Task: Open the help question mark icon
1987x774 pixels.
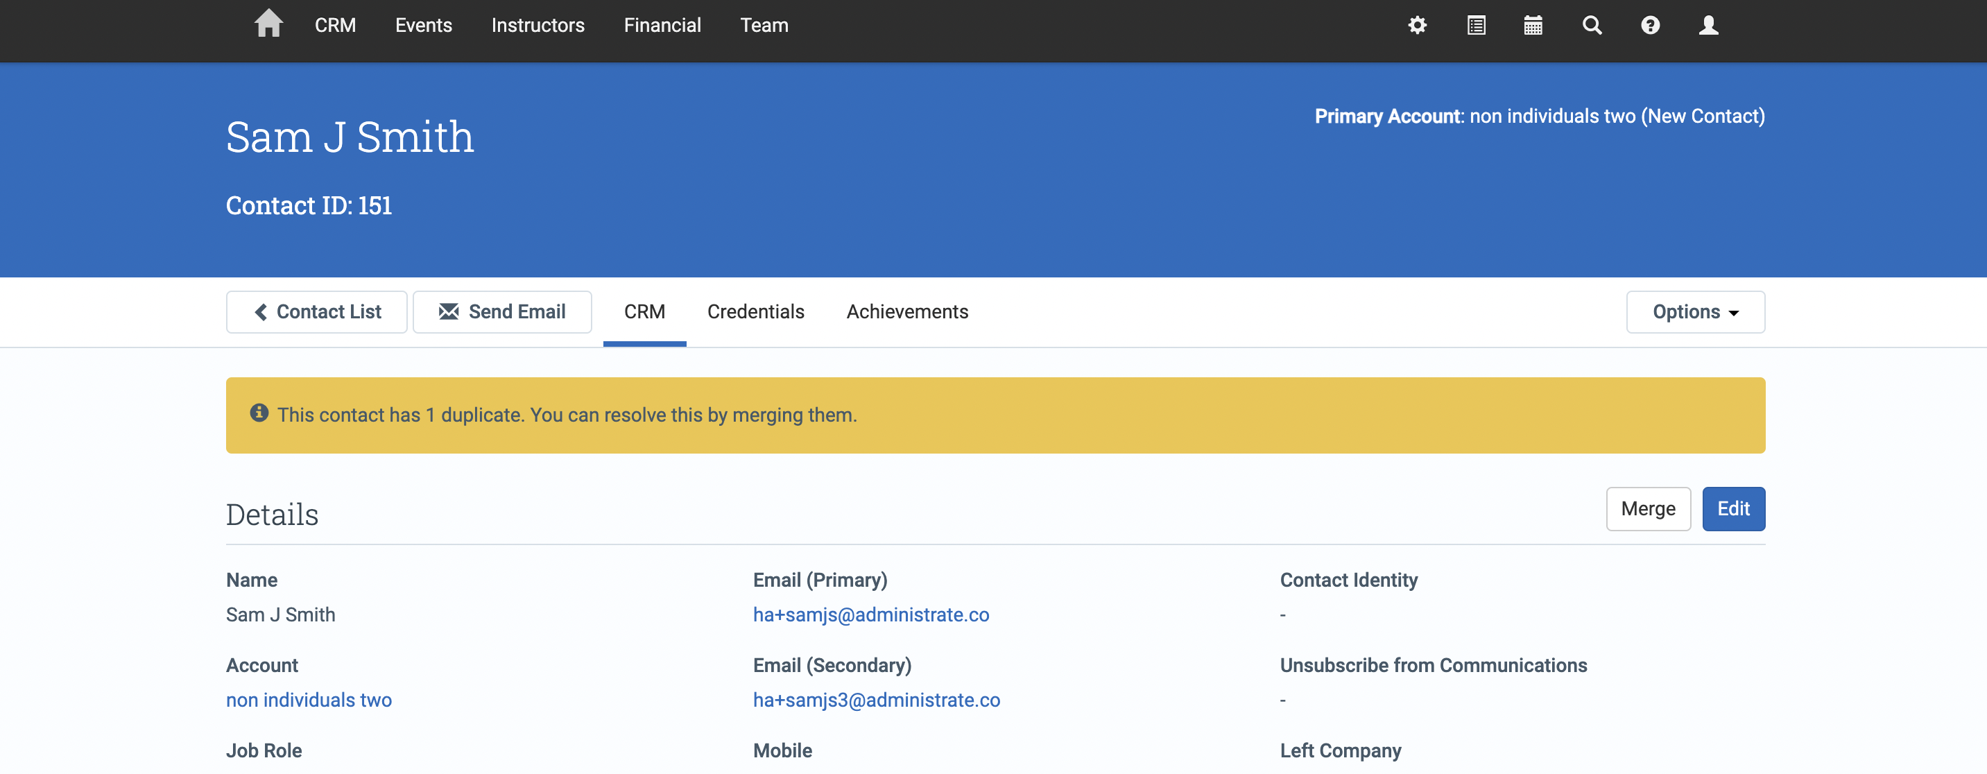Action: tap(1650, 26)
